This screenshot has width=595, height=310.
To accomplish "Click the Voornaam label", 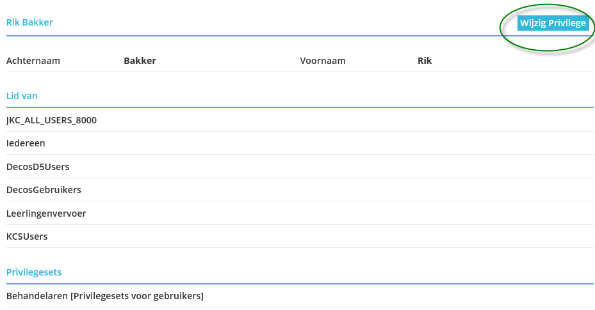I will click(323, 61).
